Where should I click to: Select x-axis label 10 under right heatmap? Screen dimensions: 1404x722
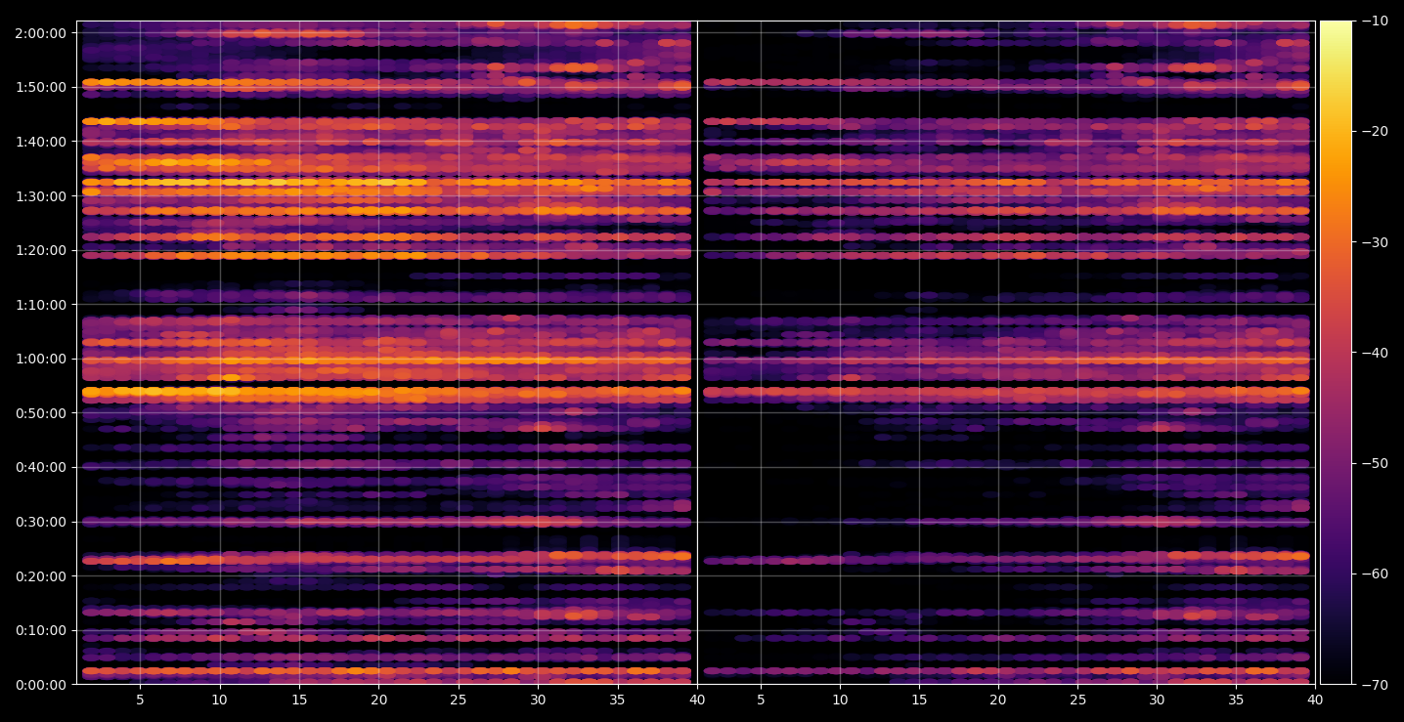coord(840,701)
